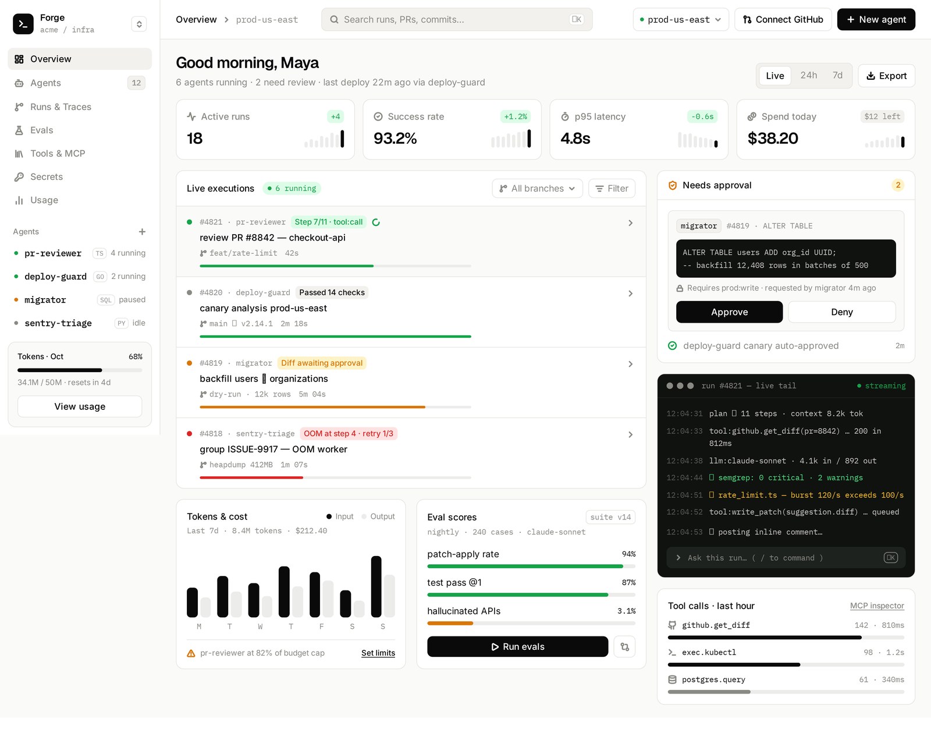Click Run evals button
931x743 pixels.
pyautogui.click(x=518, y=647)
